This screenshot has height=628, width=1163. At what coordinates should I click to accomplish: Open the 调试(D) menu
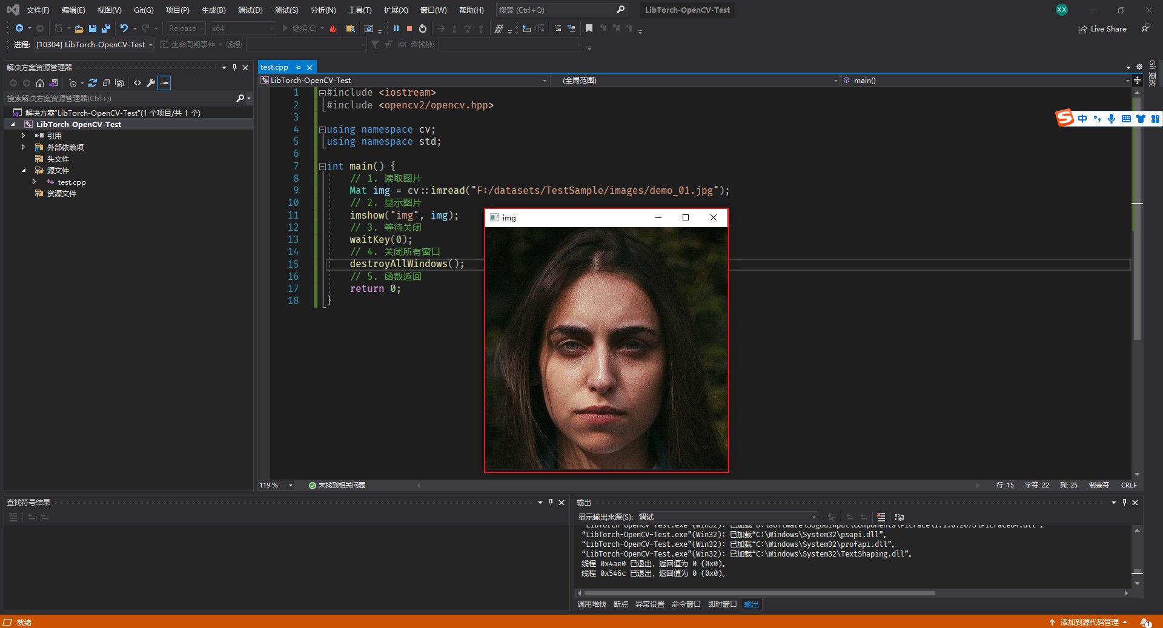tap(250, 10)
